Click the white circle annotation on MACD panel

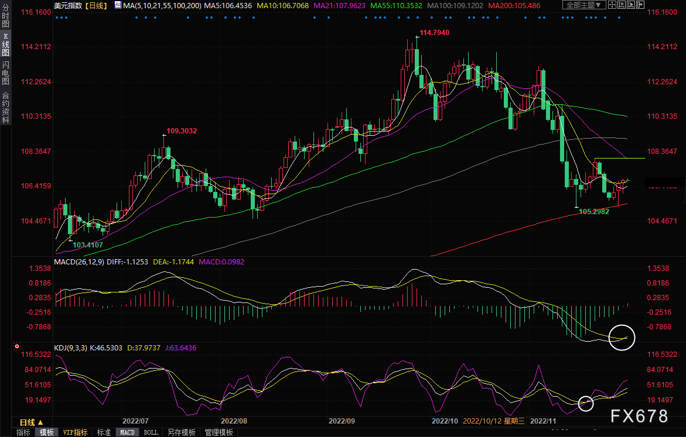tap(622, 337)
